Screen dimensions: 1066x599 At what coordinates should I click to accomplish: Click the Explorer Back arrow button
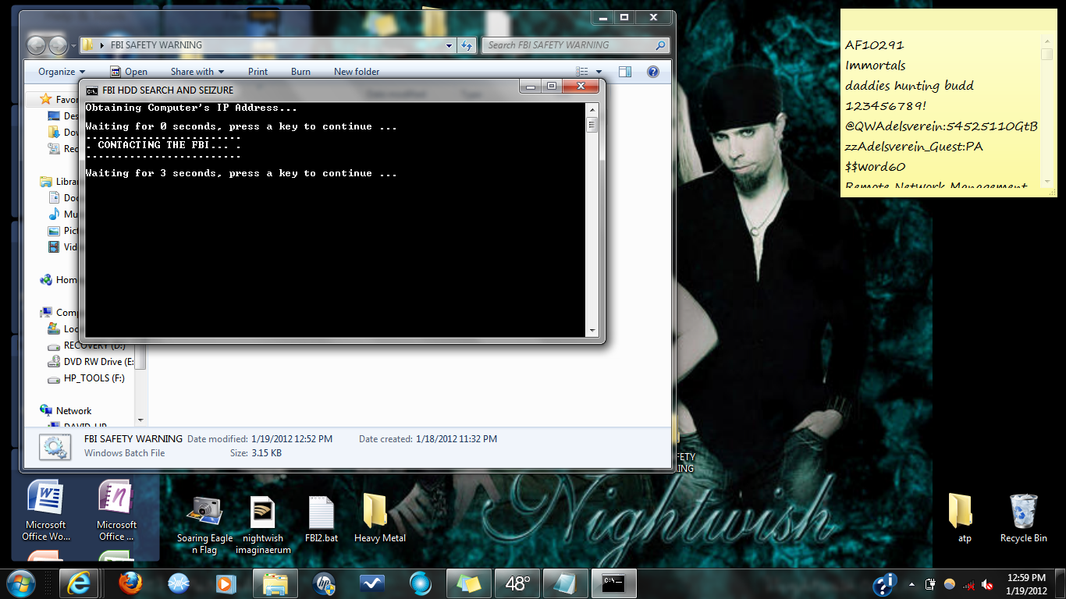pos(37,45)
